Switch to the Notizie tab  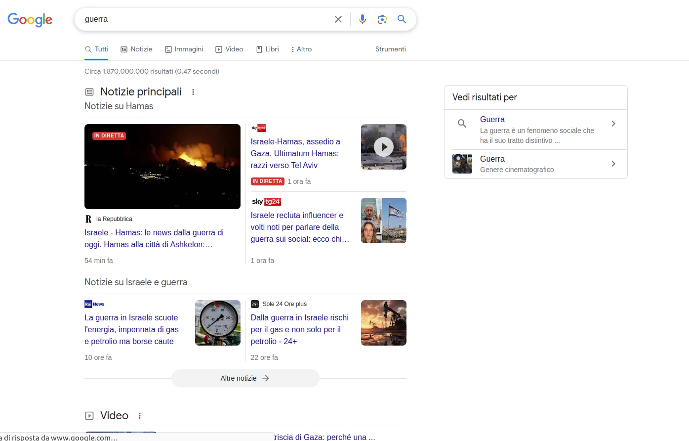(136, 49)
